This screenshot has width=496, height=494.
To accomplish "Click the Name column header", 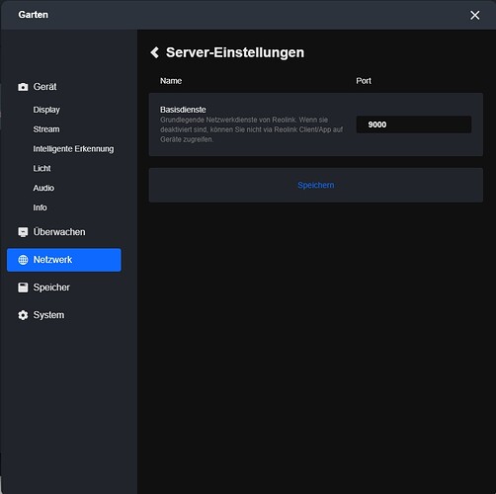I will click(171, 81).
